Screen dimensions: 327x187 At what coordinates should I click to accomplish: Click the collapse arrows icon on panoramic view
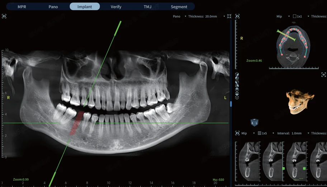point(229,16)
